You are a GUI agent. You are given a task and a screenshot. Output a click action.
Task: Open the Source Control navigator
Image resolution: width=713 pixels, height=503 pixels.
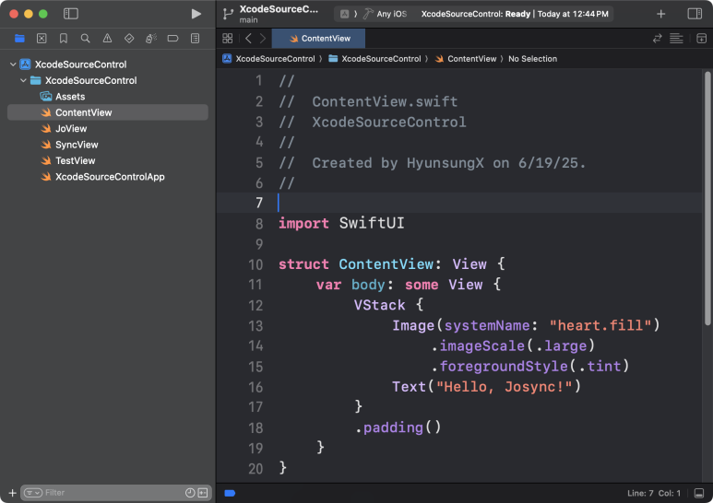42,39
